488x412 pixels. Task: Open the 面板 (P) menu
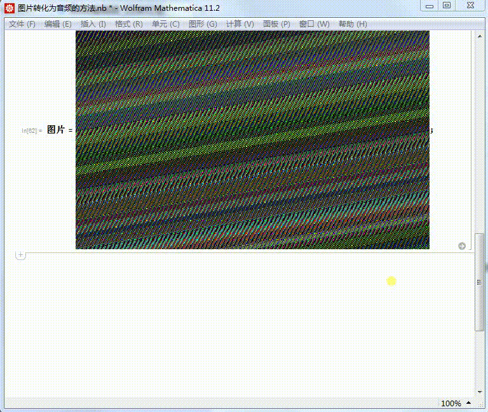coord(276,24)
